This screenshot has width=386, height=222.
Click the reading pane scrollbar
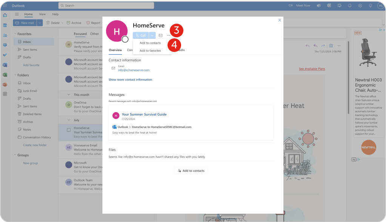[348, 78]
